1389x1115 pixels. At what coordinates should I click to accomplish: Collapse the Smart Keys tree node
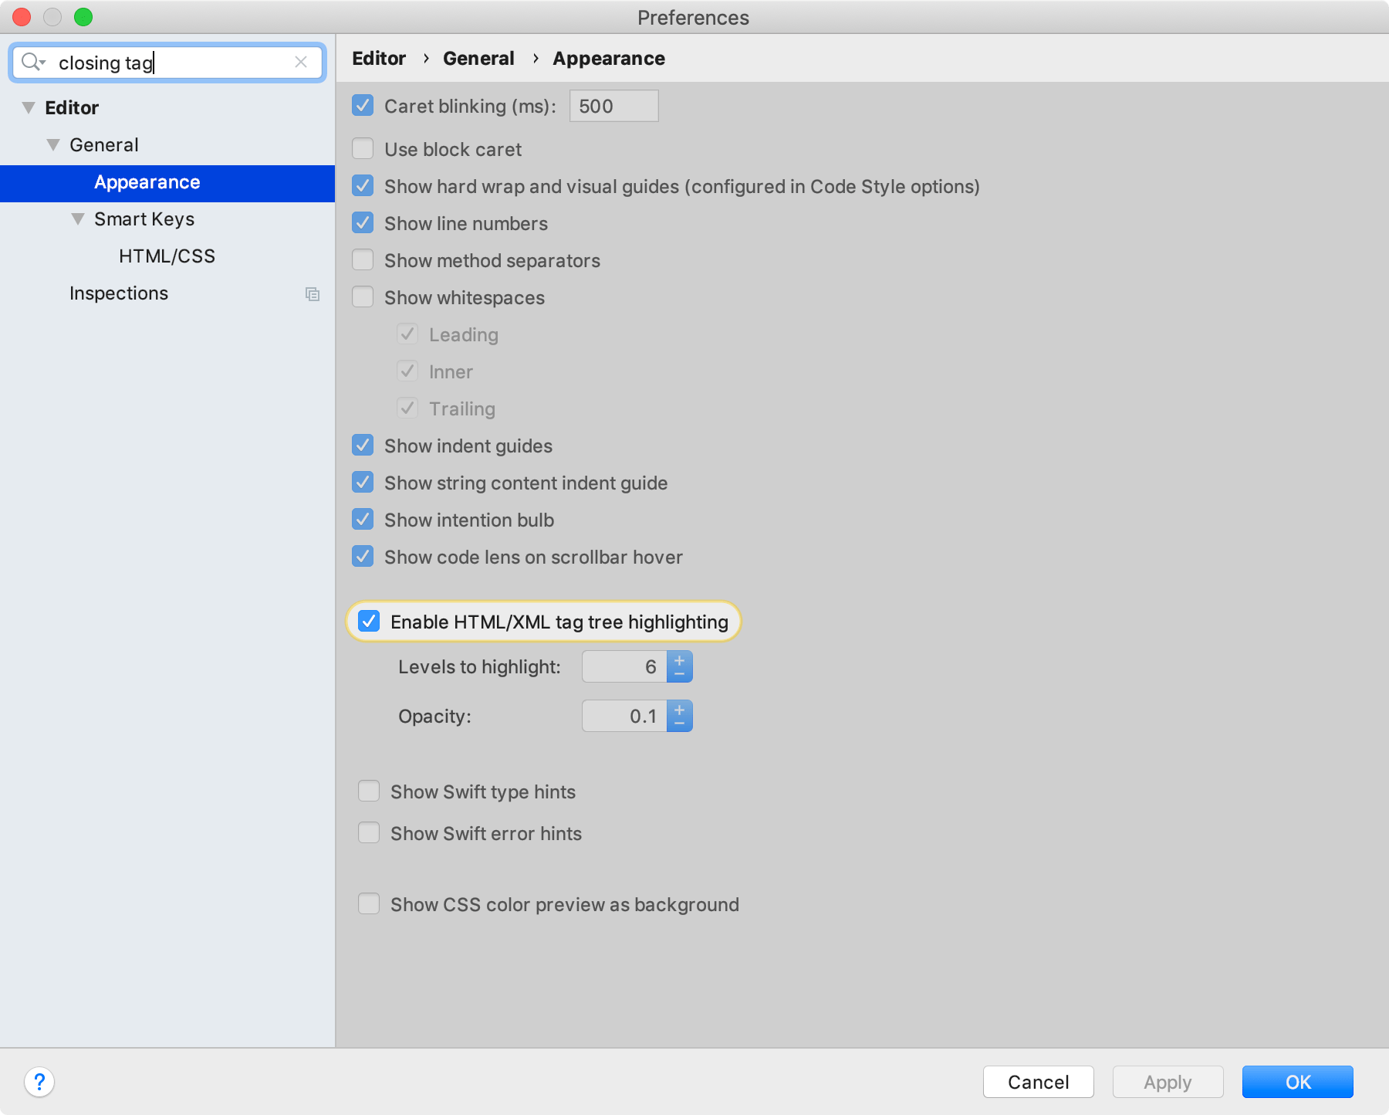click(x=78, y=219)
